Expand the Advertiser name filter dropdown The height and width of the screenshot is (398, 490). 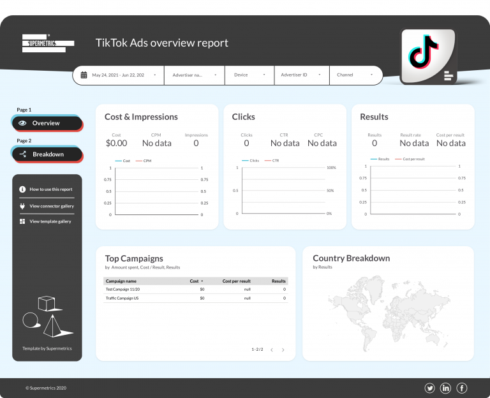coord(195,75)
